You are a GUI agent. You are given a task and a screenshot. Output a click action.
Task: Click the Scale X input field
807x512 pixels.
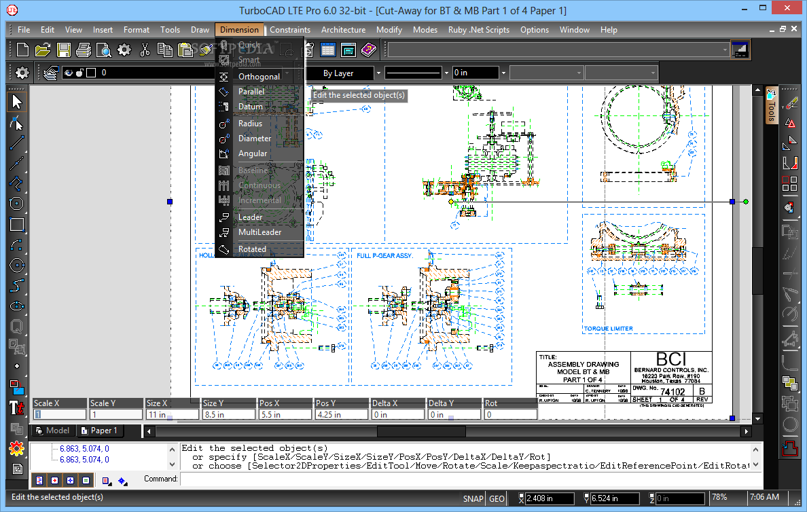60,415
